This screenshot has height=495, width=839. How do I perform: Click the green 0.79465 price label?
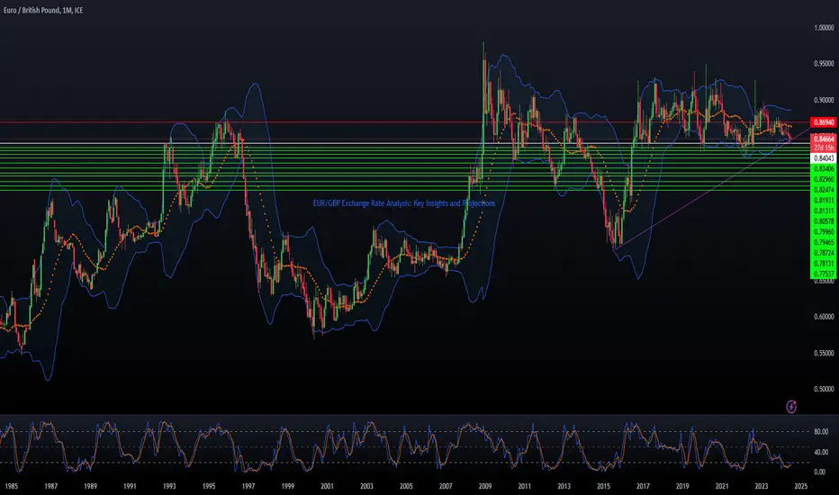pos(824,242)
